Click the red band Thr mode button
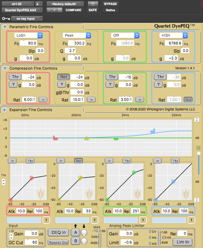 coord(15,77)
